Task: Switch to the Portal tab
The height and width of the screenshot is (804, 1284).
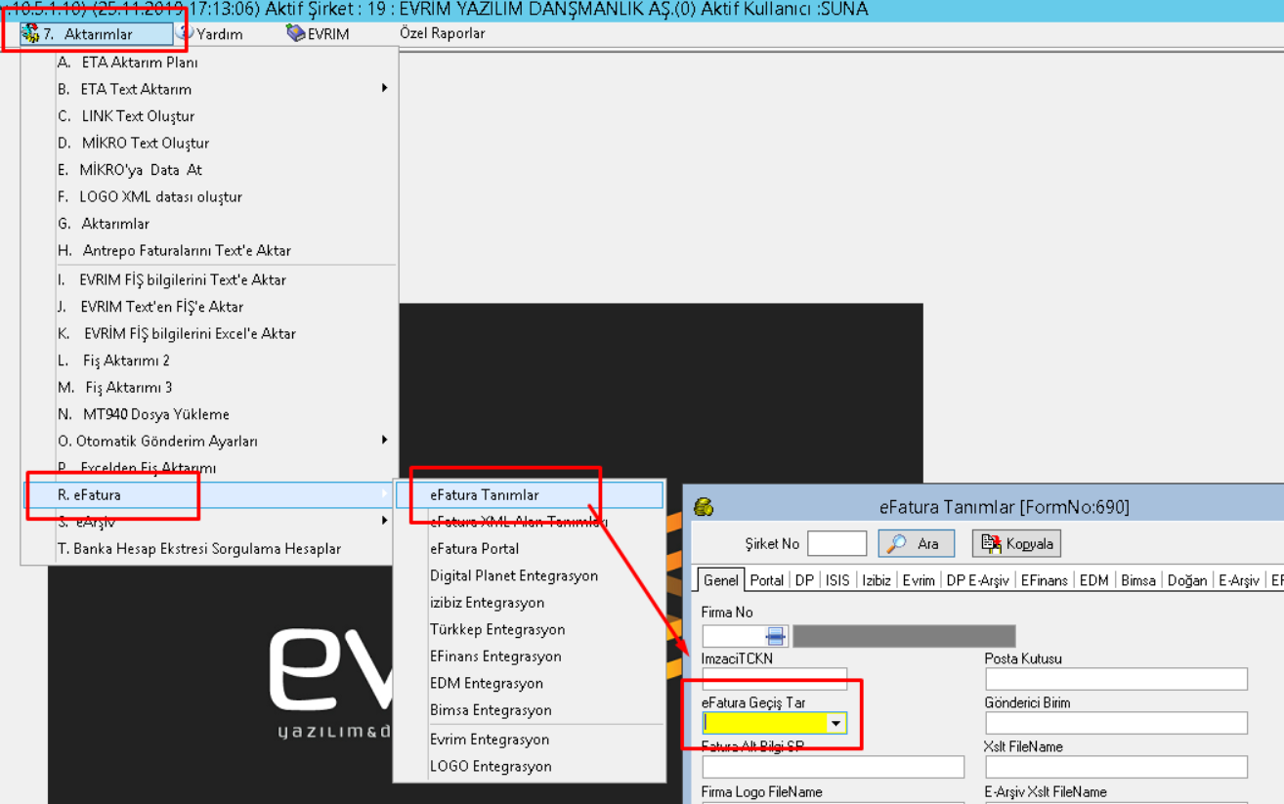Action: (x=767, y=580)
